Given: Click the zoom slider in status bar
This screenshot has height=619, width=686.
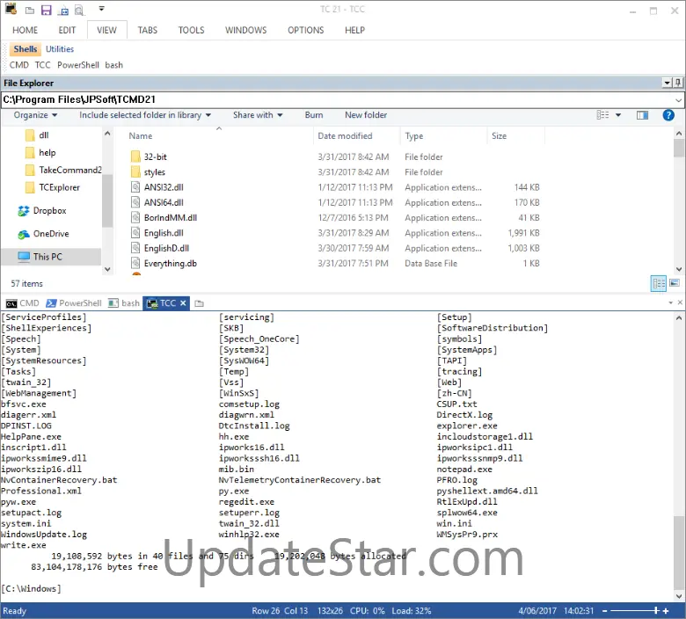Looking at the screenshot, I should point(633,611).
